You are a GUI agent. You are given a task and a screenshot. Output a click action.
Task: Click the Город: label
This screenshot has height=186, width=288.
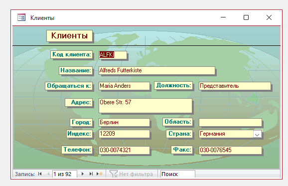(x=81, y=122)
